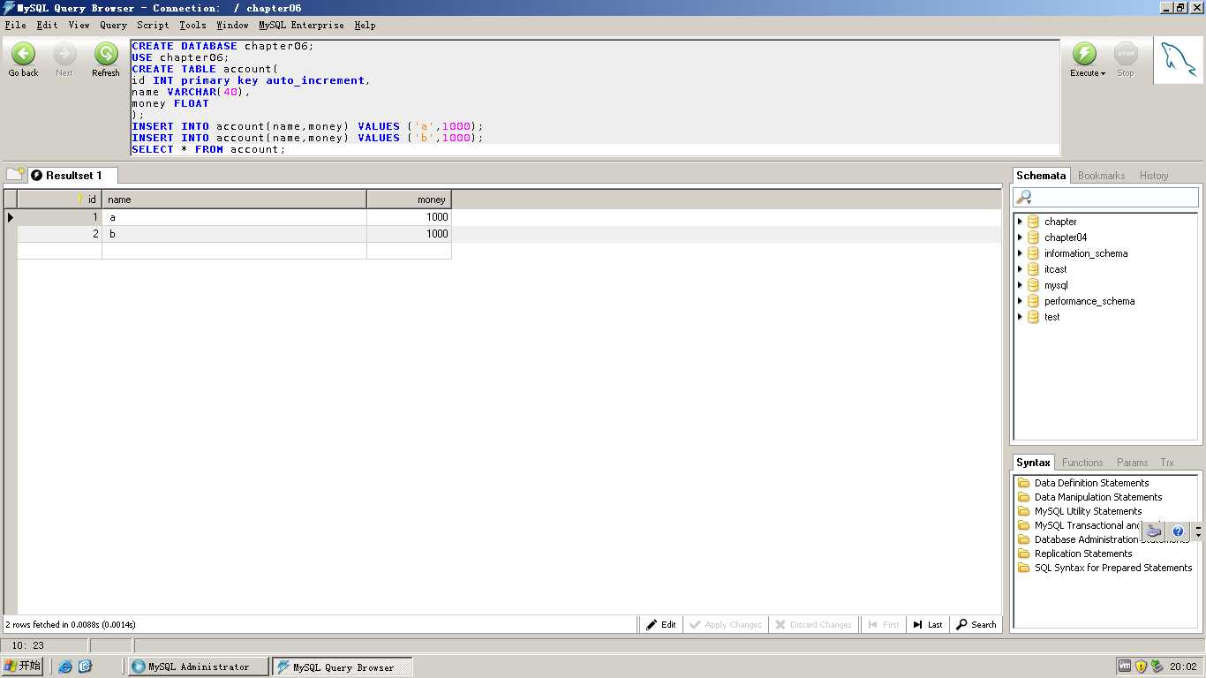This screenshot has width=1206, height=678.
Task: Click the money column header
Action: pyautogui.click(x=409, y=200)
